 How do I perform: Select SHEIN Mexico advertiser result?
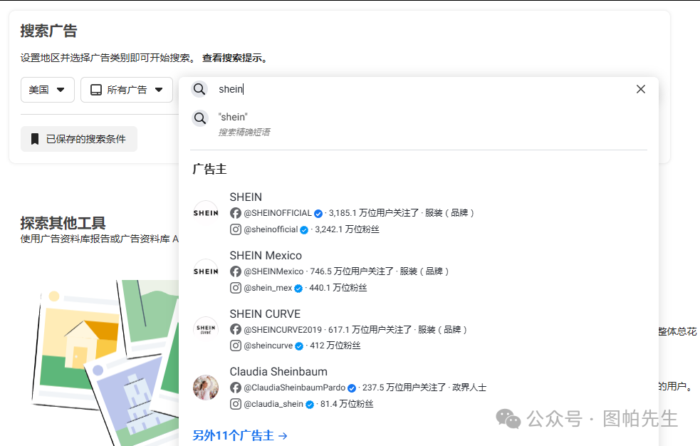[x=266, y=256]
